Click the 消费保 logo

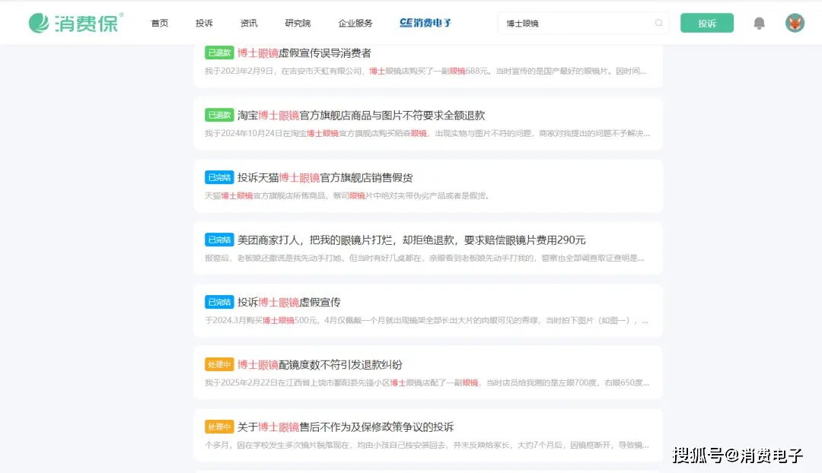(76, 23)
